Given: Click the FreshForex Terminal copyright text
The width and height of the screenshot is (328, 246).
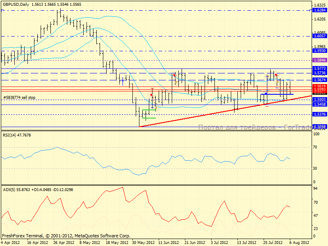Looking at the screenshot, I should [66, 236].
